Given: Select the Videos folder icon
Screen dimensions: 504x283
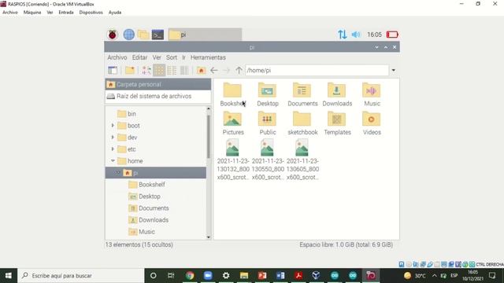Looking at the screenshot, I should point(371,119).
